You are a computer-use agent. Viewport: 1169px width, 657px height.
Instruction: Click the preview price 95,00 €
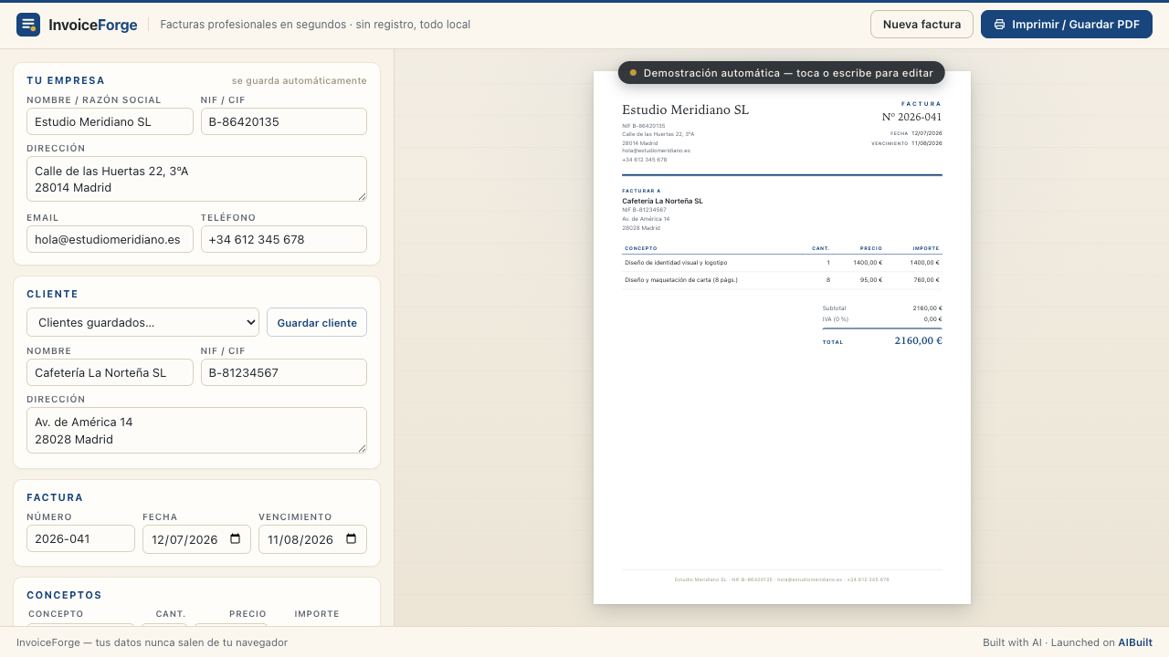click(x=871, y=279)
